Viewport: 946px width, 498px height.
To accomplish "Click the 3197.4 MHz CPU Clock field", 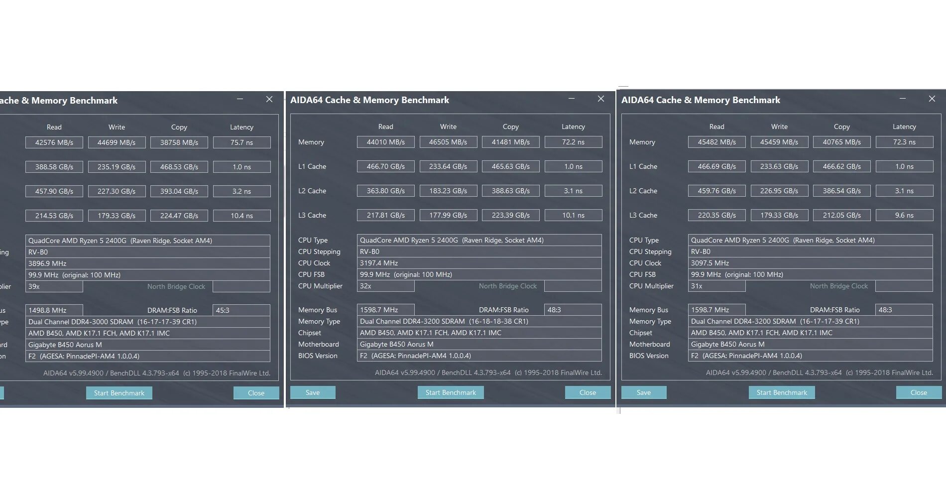I will 479,263.
